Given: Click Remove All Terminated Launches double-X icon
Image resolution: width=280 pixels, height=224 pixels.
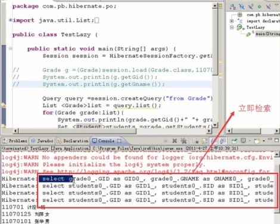Looking at the screenshot, I should [183, 141].
